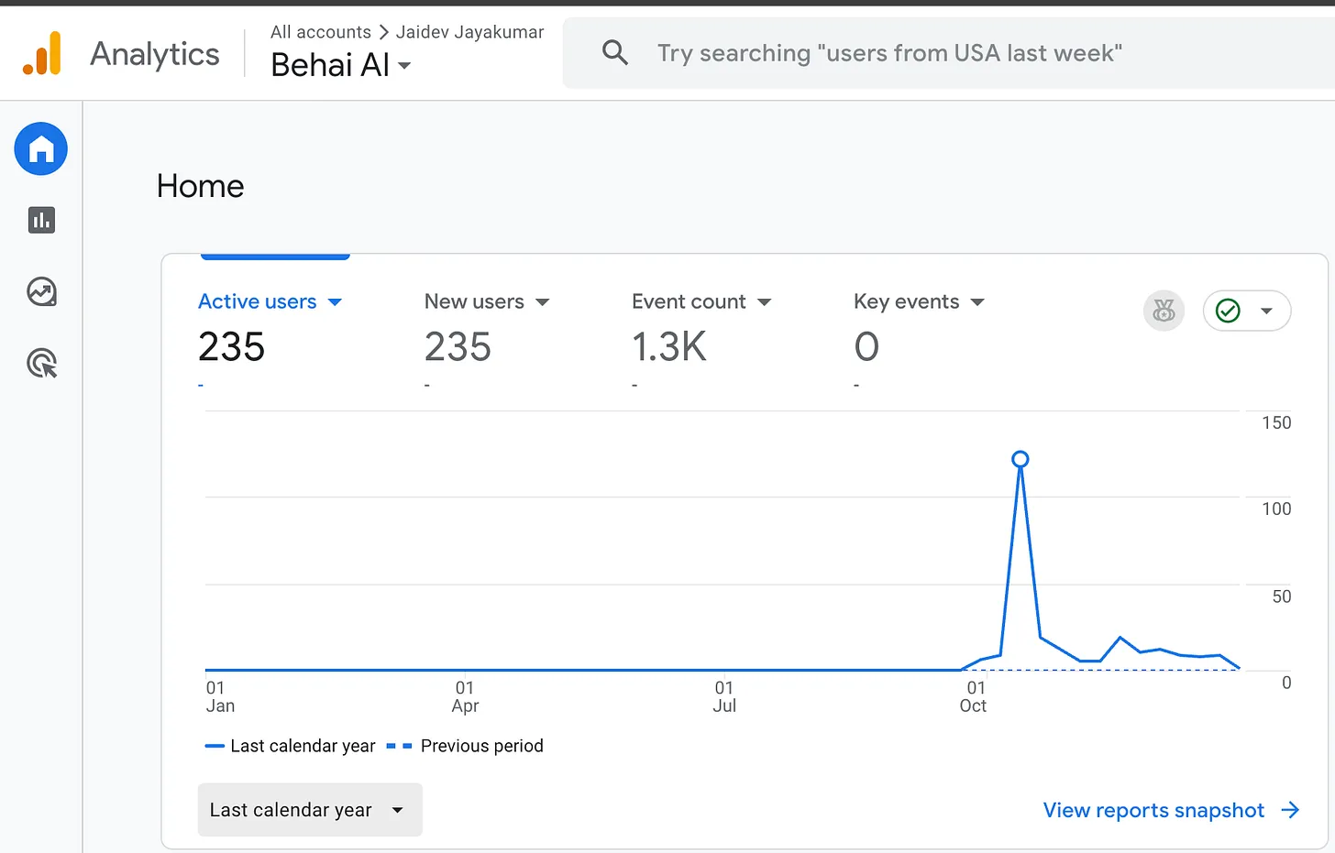Open the Explore section from the sidebar
1335x853 pixels.
[40, 291]
